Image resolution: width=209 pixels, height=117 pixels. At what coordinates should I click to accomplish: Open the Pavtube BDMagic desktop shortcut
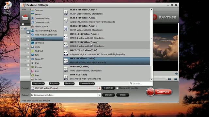click(8, 8)
